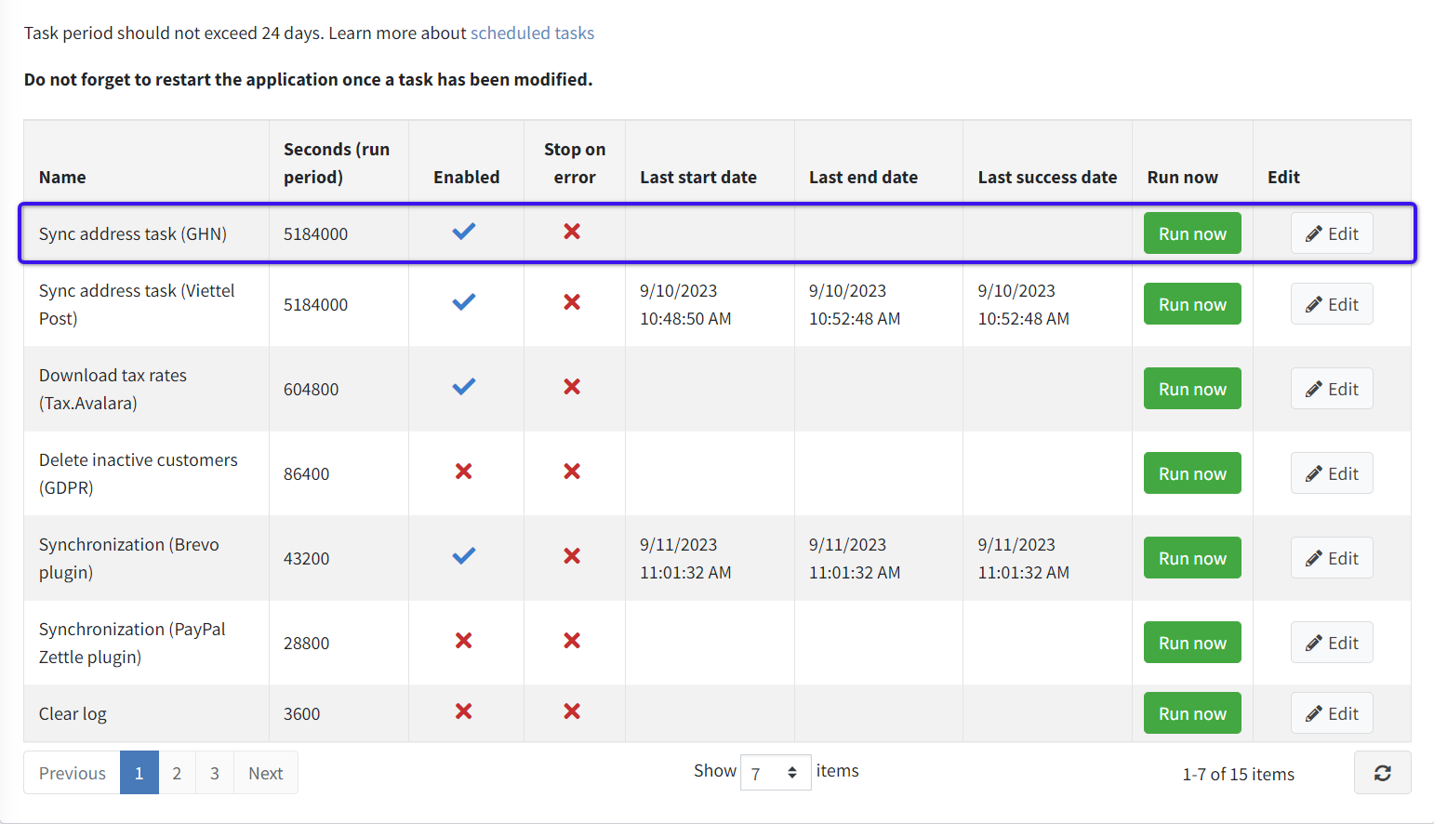Viewport: 1434px width, 824px height.
Task: Click last start date 9/10/2023 10:48:50 AM
Action: tap(685, 304)
